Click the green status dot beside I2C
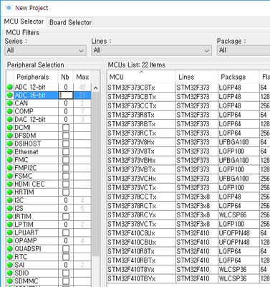 (10, 200)
